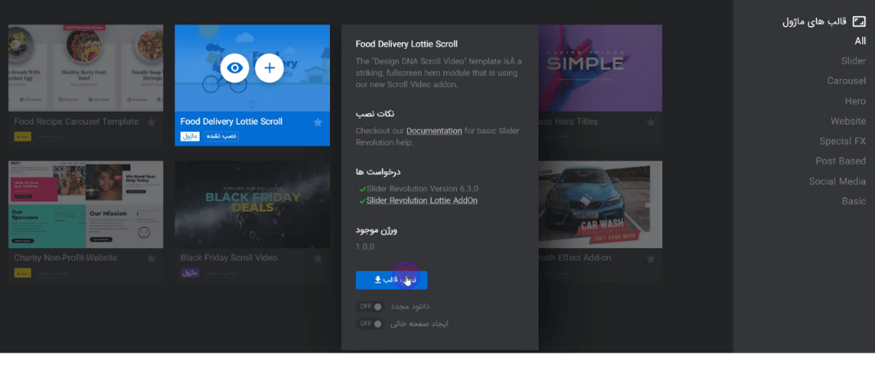The height and width of the screenshot is (381, 875).
Task: Star the Brush Effect Add-on template
Action: [651, 258]
